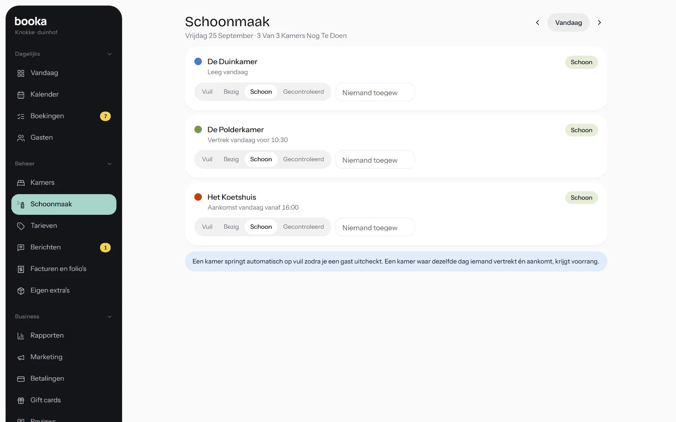The height and width of the screenshot is (422, 676).
Task: Click the Gift cards present icon
Action: click(21, 400)
